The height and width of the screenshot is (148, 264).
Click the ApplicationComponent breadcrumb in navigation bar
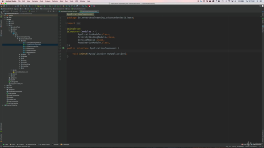(x=79, y=9)
